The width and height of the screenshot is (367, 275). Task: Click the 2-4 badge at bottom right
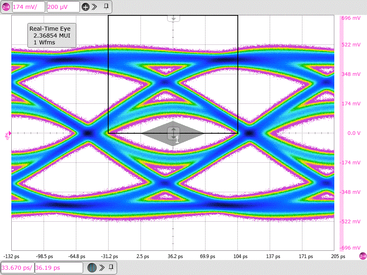click(363, 256)
